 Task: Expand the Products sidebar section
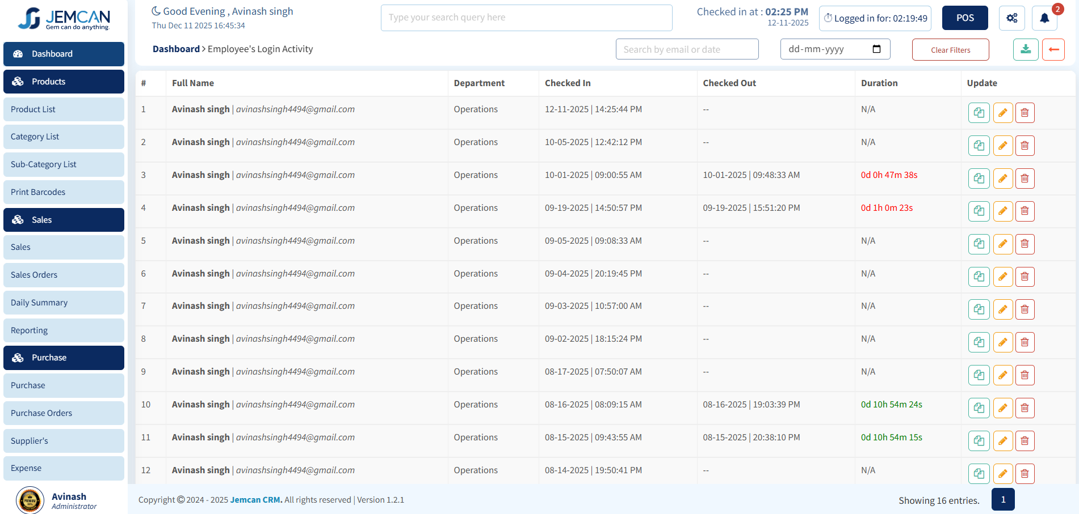click(x=64, y=82)
